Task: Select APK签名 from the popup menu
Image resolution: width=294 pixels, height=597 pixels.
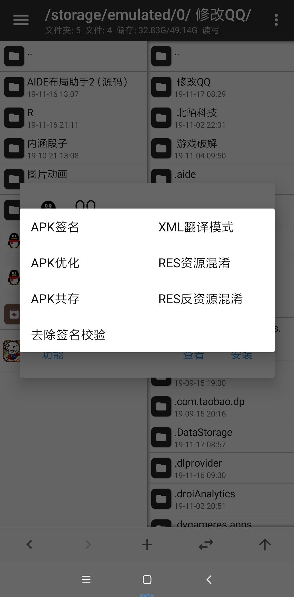Action: (55, 227)
